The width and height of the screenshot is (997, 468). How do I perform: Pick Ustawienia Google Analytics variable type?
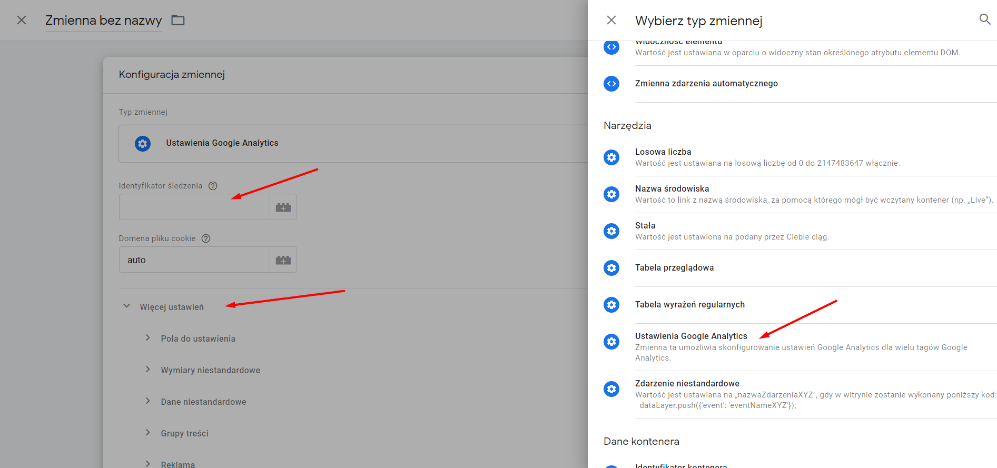[x=690, y=336]
